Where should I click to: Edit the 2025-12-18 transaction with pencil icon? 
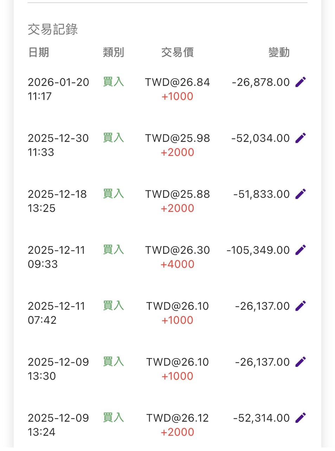301,194
